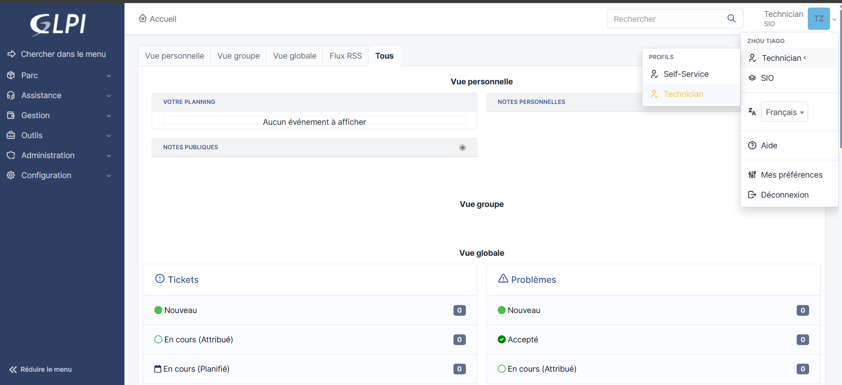Select the SIO entity entry
Image resolution: width=842 pixels, height=385 pixels.
(x=789, y=78)
